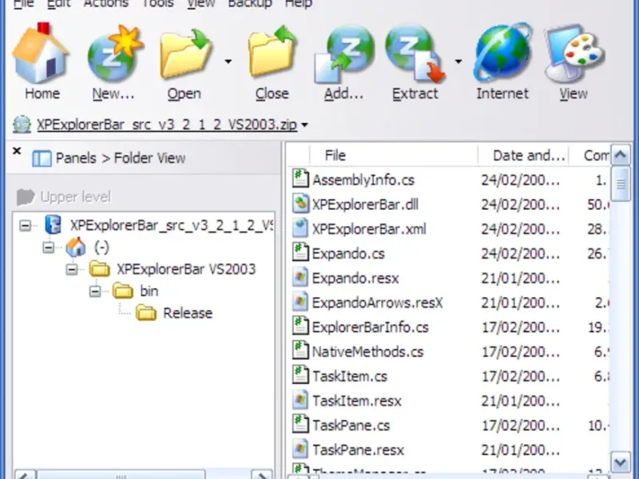639x479 pixels.
Task: Collapse the root archive tree node
Action: click(x=26, y=225)
